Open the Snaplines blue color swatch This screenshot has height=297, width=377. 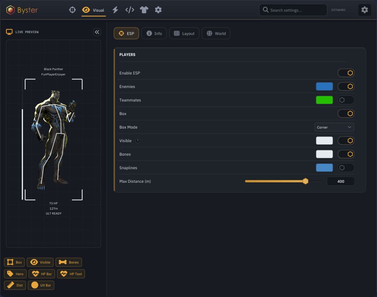324,168
